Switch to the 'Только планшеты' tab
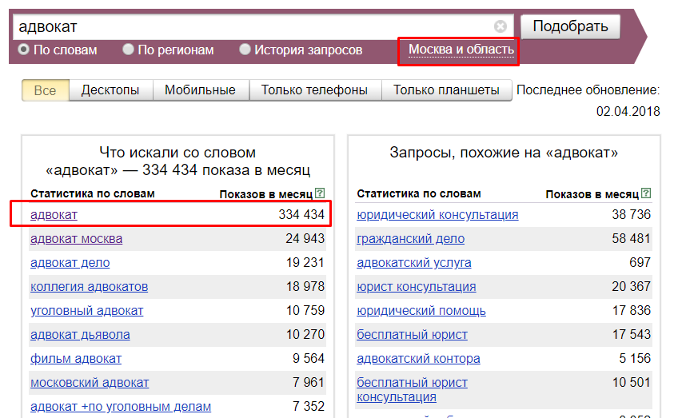Viewport: 686px width, 418px height. pyautogui.click(x=446, y=90)
